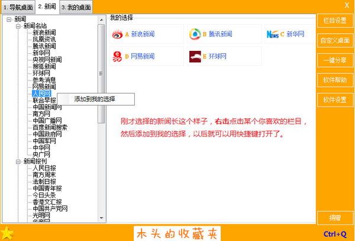The width and height of the screenshot is (355, 241).
Task: Open the 新华网 shortcut link
Action: [x=295, y=34]
